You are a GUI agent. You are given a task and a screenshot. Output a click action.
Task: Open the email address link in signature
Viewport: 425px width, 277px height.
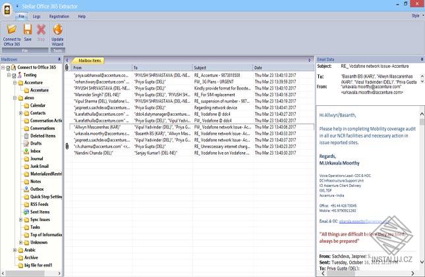click(364, 221)
